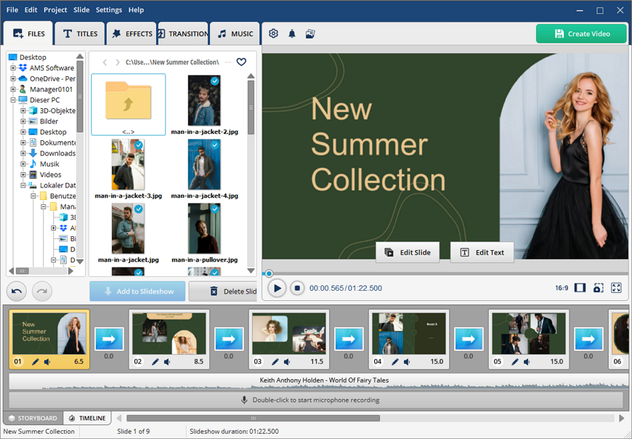Viewport: 632px width, 439px height.
Task: Uncheck the man-in-a-jacket-2.jpg checkmark
Action: [214, 81]
